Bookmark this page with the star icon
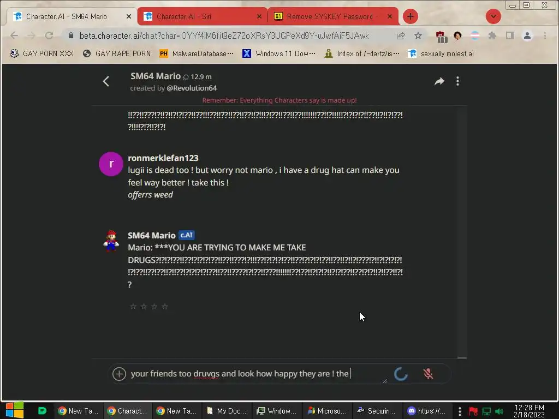 [x=418, y=35]
